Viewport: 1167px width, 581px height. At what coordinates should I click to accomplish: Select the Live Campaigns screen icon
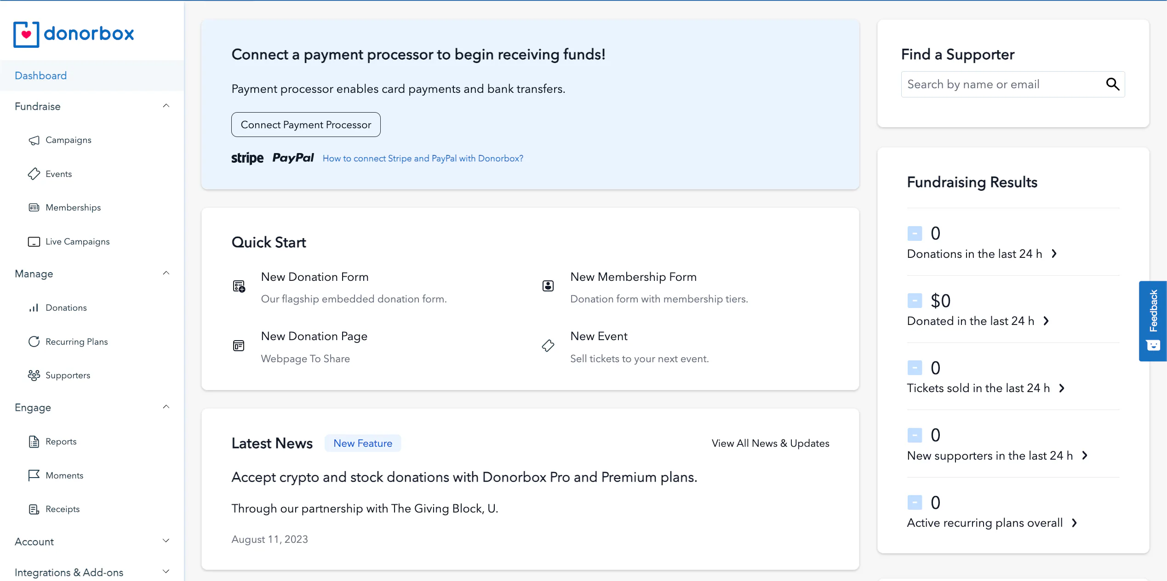34,241
